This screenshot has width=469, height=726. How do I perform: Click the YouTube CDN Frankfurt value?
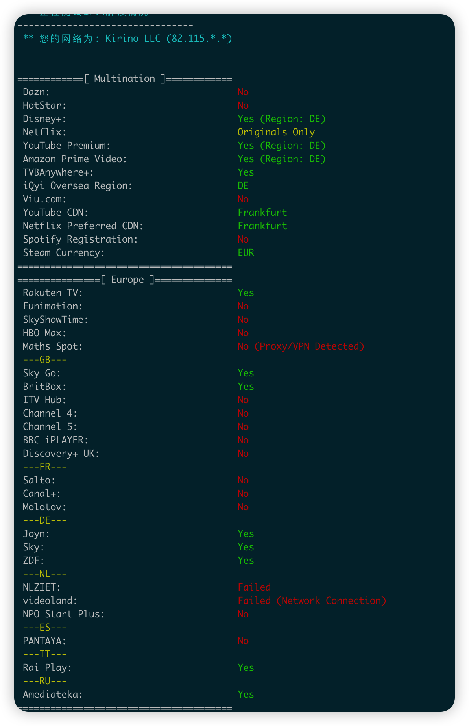click(262, 213)
